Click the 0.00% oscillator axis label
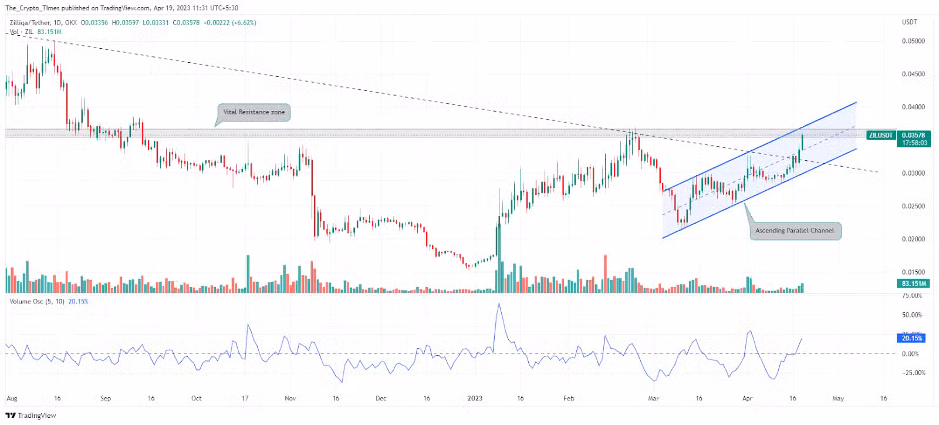The image size is (939, 425). tap(910, 354)
